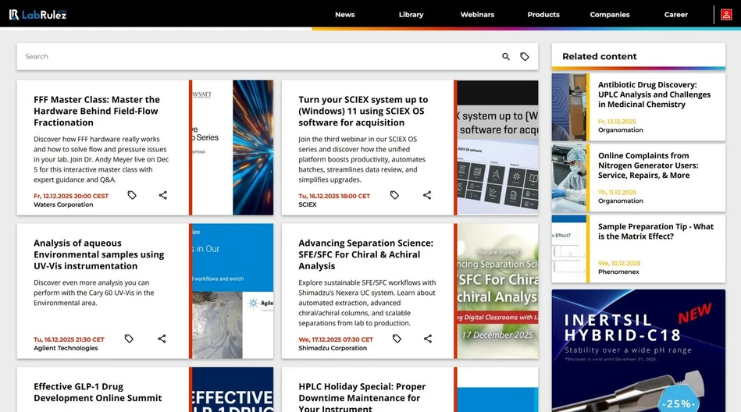
Task: Click Organomation under Nitrogen Generator article
Action: click(620, 201)
